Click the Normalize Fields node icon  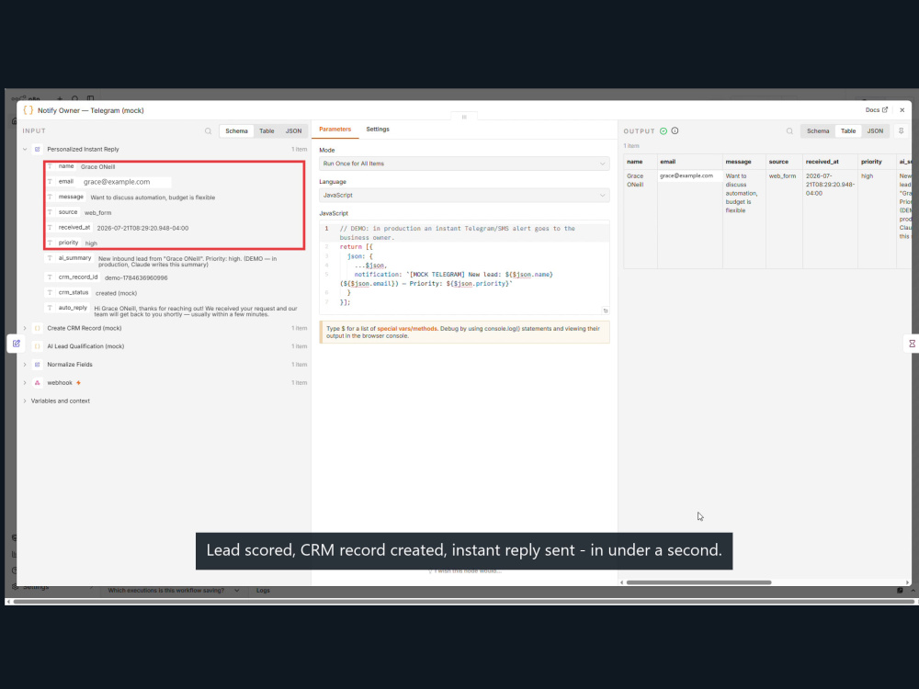click(38, 365)
